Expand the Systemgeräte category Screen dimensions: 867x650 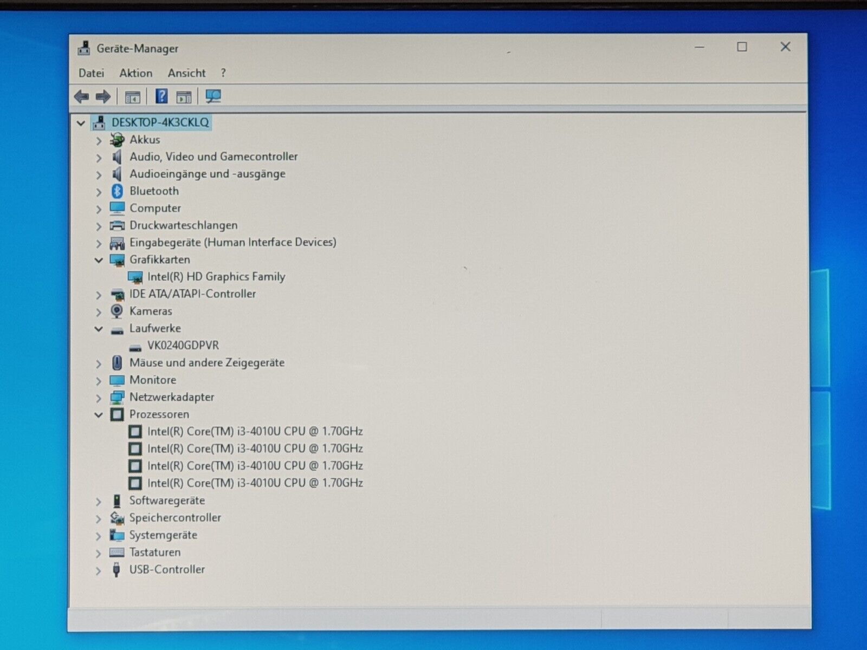point(99,536)
